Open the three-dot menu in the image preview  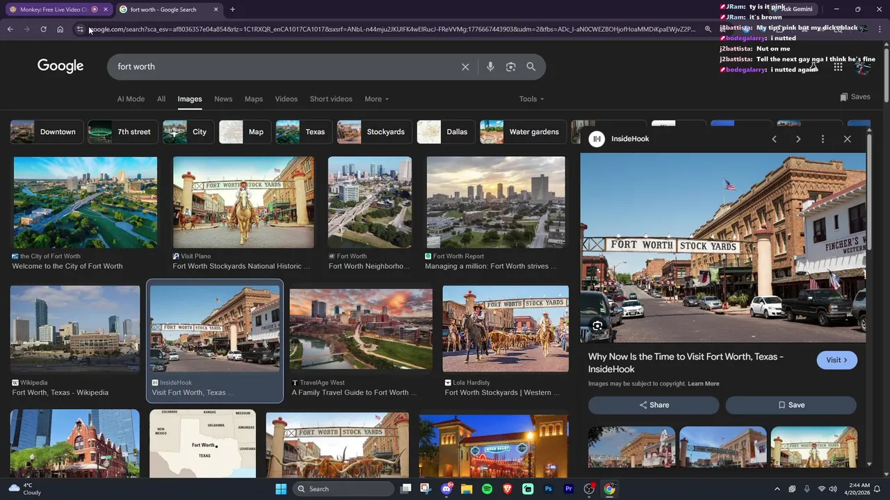coord(823,139)
